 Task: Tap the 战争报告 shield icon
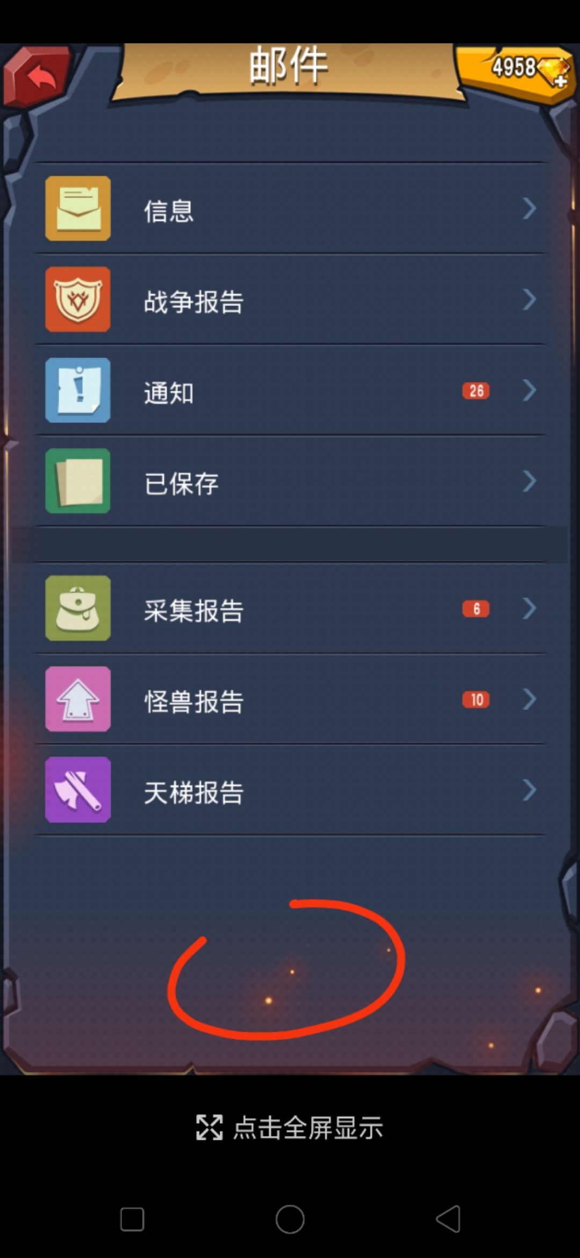[78, 299]
